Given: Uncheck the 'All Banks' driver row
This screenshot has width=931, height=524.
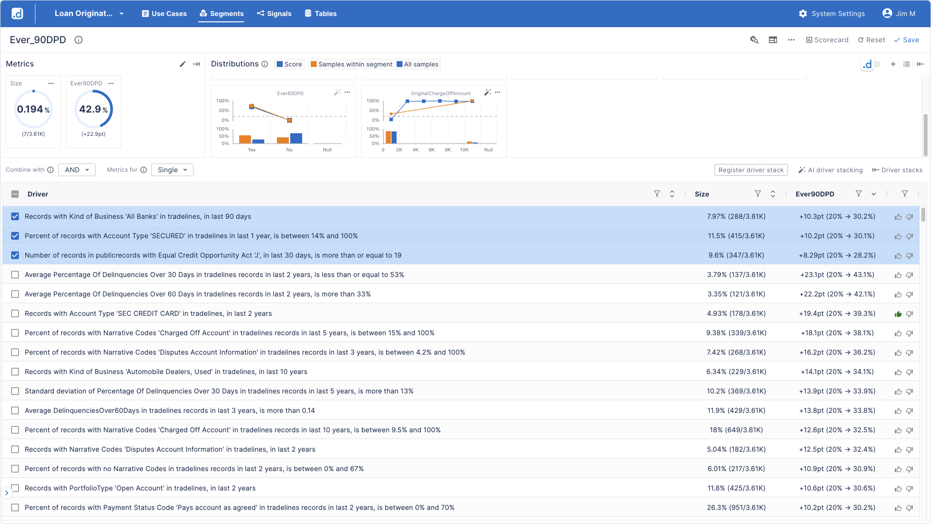Looking at the screenshot, I should tap(15, 216).
